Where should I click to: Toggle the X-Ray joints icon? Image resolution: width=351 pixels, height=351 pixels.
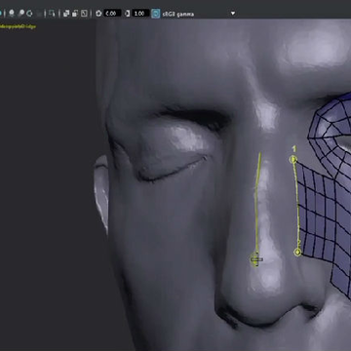pyautogui.click(x=84, y=14)
